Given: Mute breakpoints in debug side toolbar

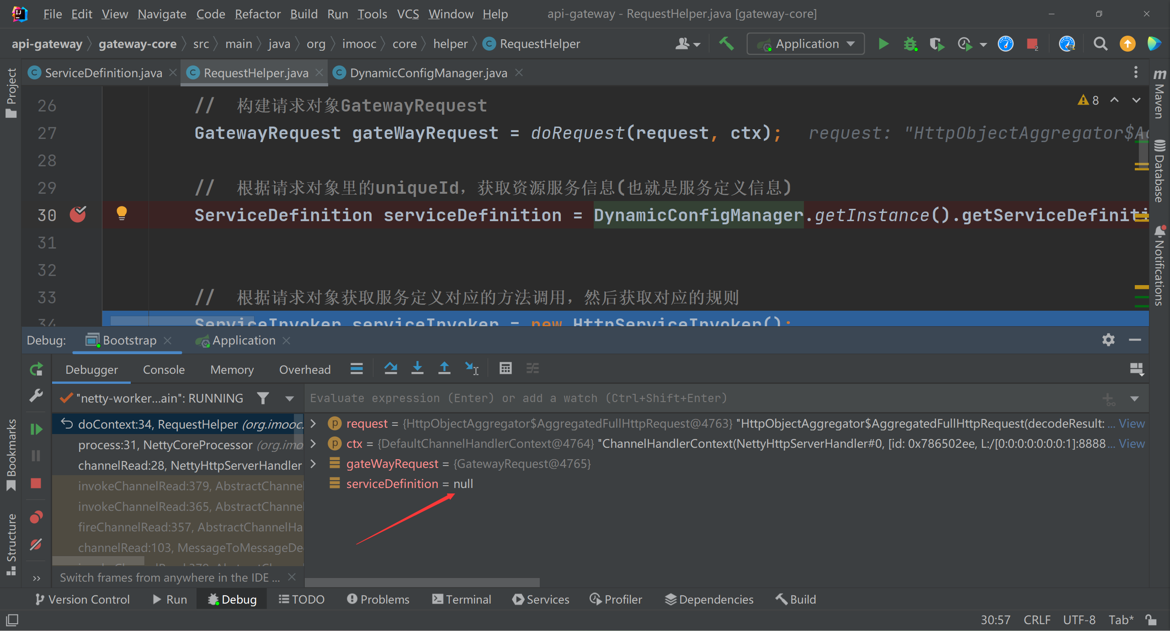Looking at the screenshot, I should click(x=36, y=544).
